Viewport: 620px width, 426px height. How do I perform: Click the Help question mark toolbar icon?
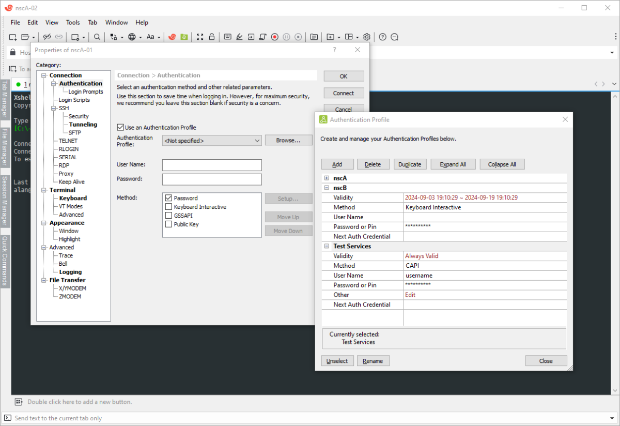(382, 37)
